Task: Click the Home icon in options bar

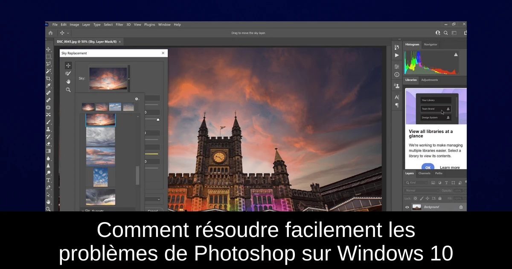Action: (51, 33)
